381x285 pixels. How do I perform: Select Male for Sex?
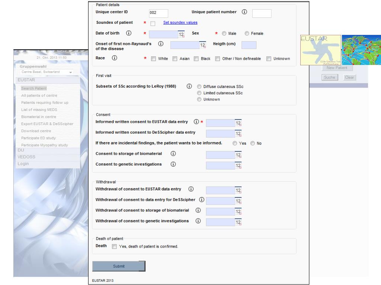tap(224, 33)
